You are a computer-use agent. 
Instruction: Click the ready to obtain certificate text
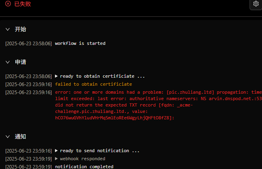[102, 76]
